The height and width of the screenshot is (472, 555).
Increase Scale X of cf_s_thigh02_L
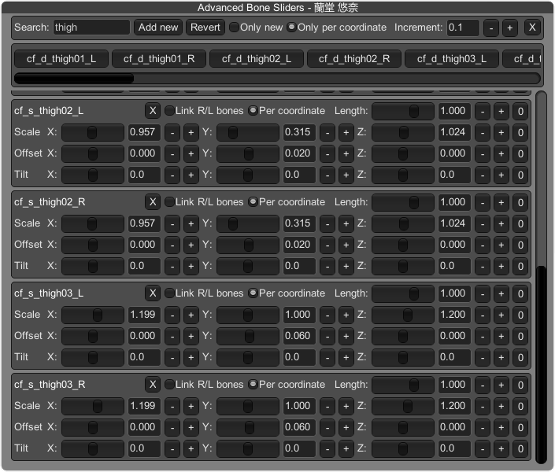(191, 132)
